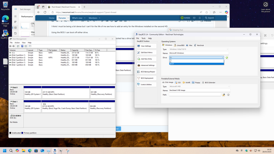Click the gray add button beside Path

click(228, 95)
